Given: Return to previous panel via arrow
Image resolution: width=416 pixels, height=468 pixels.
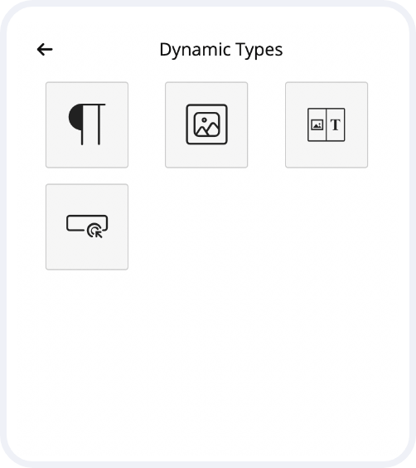Looking at the screenshot, I should point(45,50).
